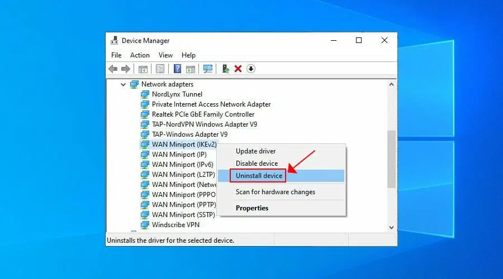This screenshot has height=279, width=503.
Task: Choose Uninstall device from context menu
Action: [259, 176]
